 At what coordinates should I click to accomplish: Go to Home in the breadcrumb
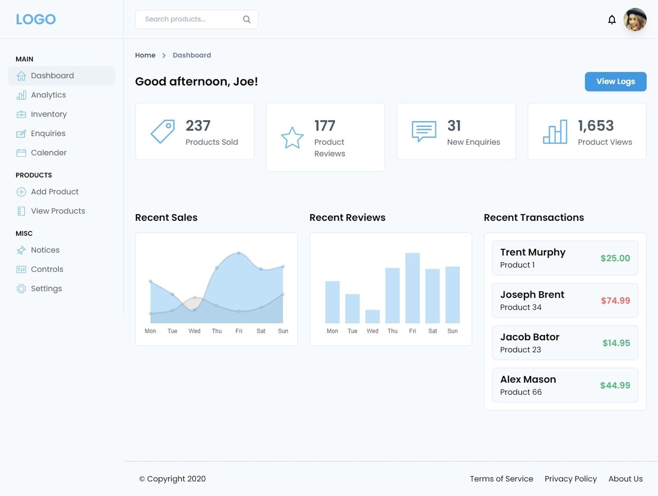[x=145, y=55]
